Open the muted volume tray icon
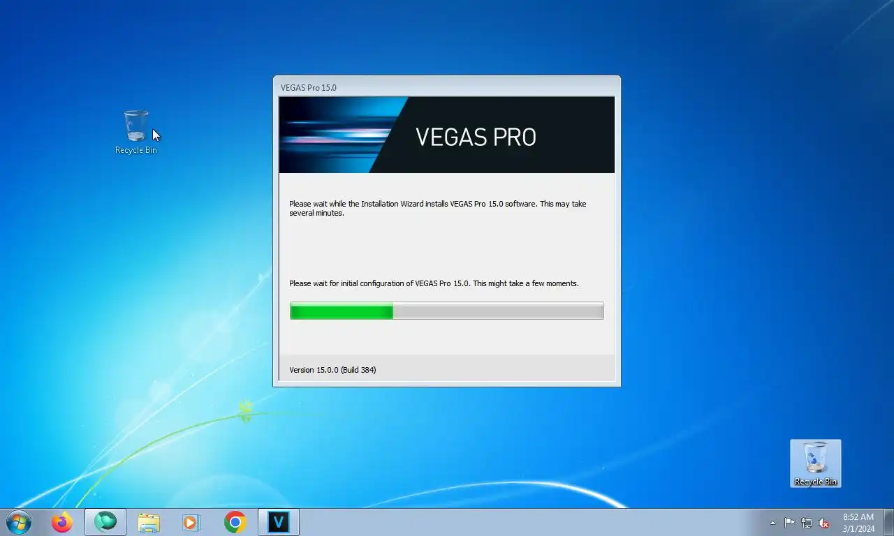Viewport: 894px width, 536px height. point(823,523)
